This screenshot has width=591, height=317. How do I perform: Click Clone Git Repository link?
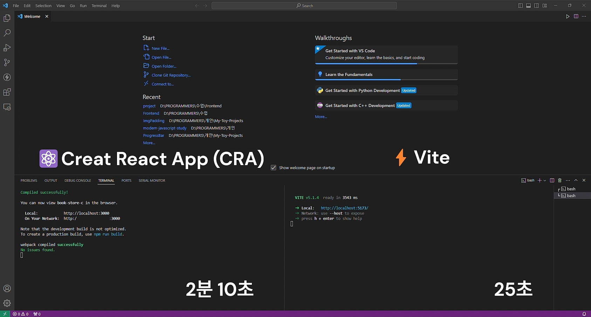171,75
